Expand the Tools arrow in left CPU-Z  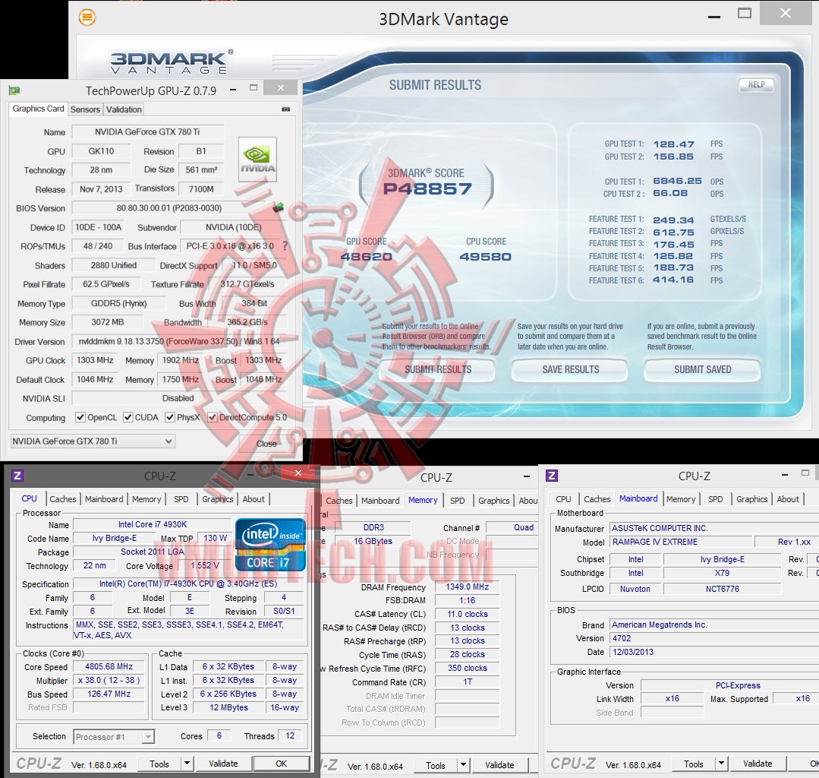coord(187,764)
